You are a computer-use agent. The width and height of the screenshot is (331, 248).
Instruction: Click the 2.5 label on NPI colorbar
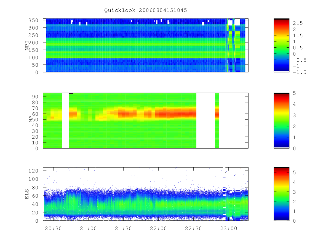298,23
